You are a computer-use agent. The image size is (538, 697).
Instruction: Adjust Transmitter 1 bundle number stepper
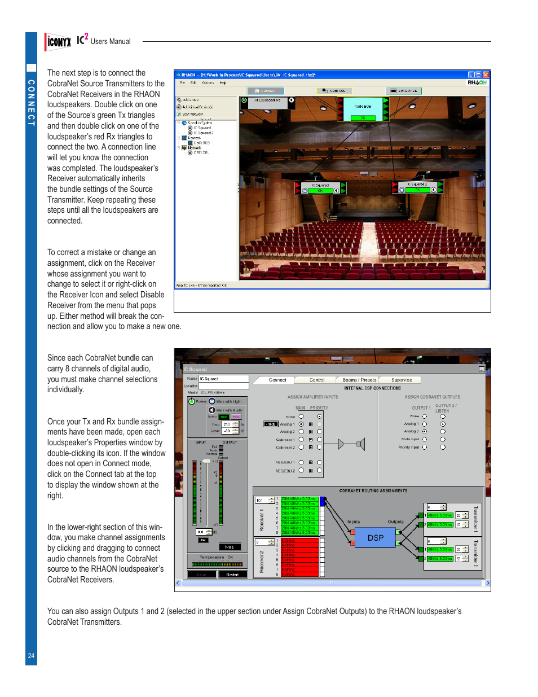[x=443, y=507]
